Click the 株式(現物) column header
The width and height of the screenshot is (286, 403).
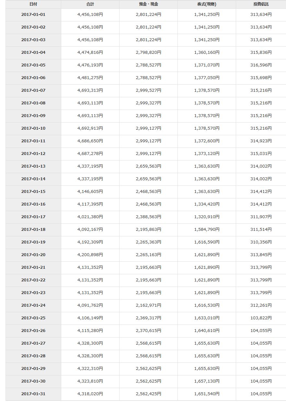tap(207, 4)
